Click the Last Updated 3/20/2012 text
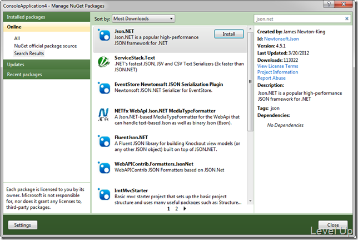Viewport: 358px width, 240px height. tap(283, 53)
